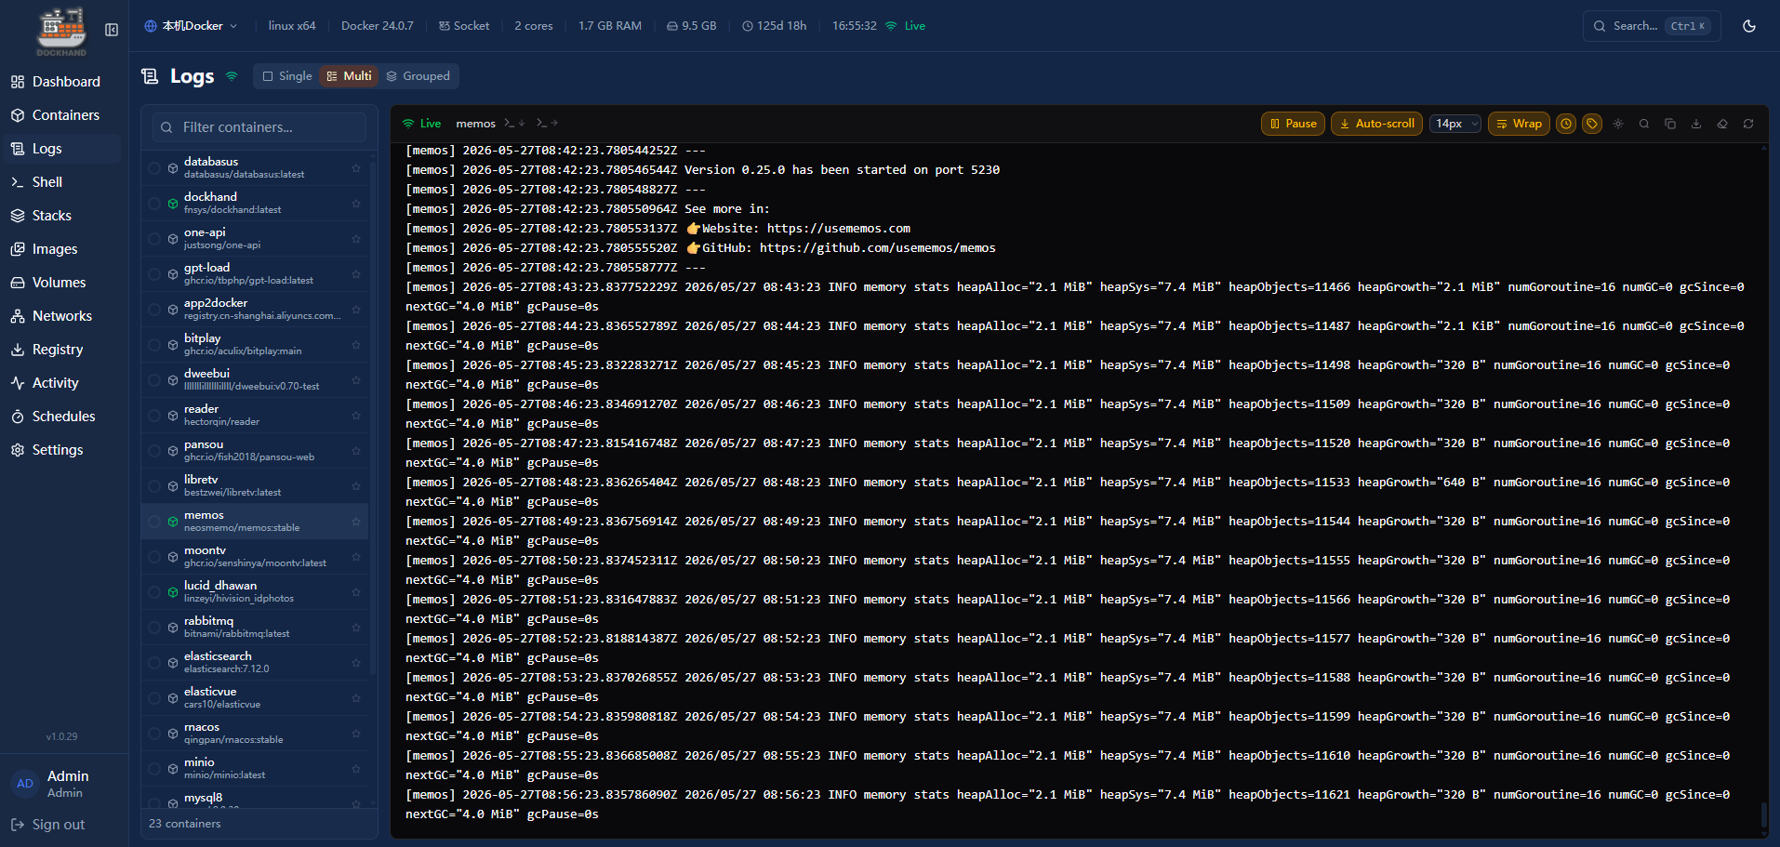Open Settings page
This screenshot has width=1780, height=847.
pyautogui.click(x=61, y=450)
